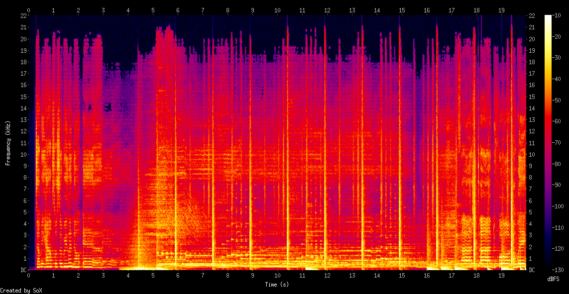The image size is (569, 294).
Task: Click the "DC" label on the right frequency axis
Action: (x=532, y=270)
